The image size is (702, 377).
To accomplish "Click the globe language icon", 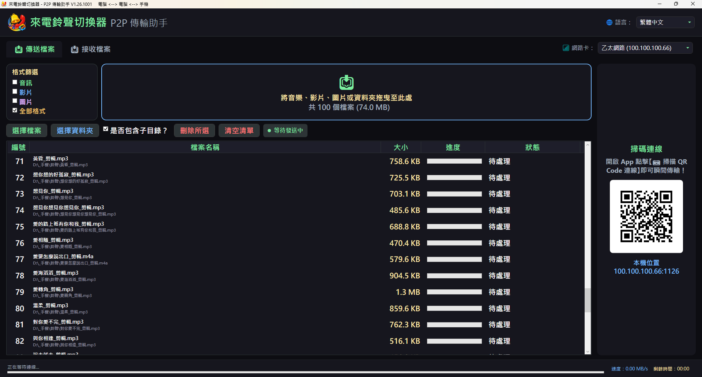I will pyautogui.click(x=609, y=22).
